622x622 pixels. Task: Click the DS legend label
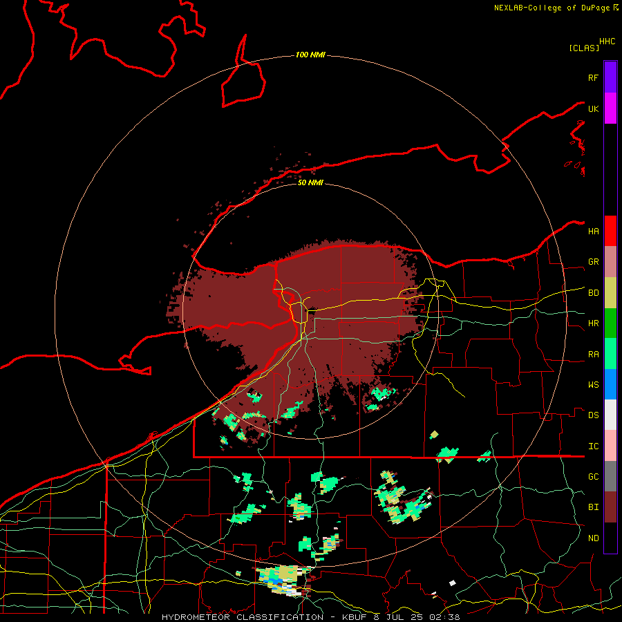593,415
